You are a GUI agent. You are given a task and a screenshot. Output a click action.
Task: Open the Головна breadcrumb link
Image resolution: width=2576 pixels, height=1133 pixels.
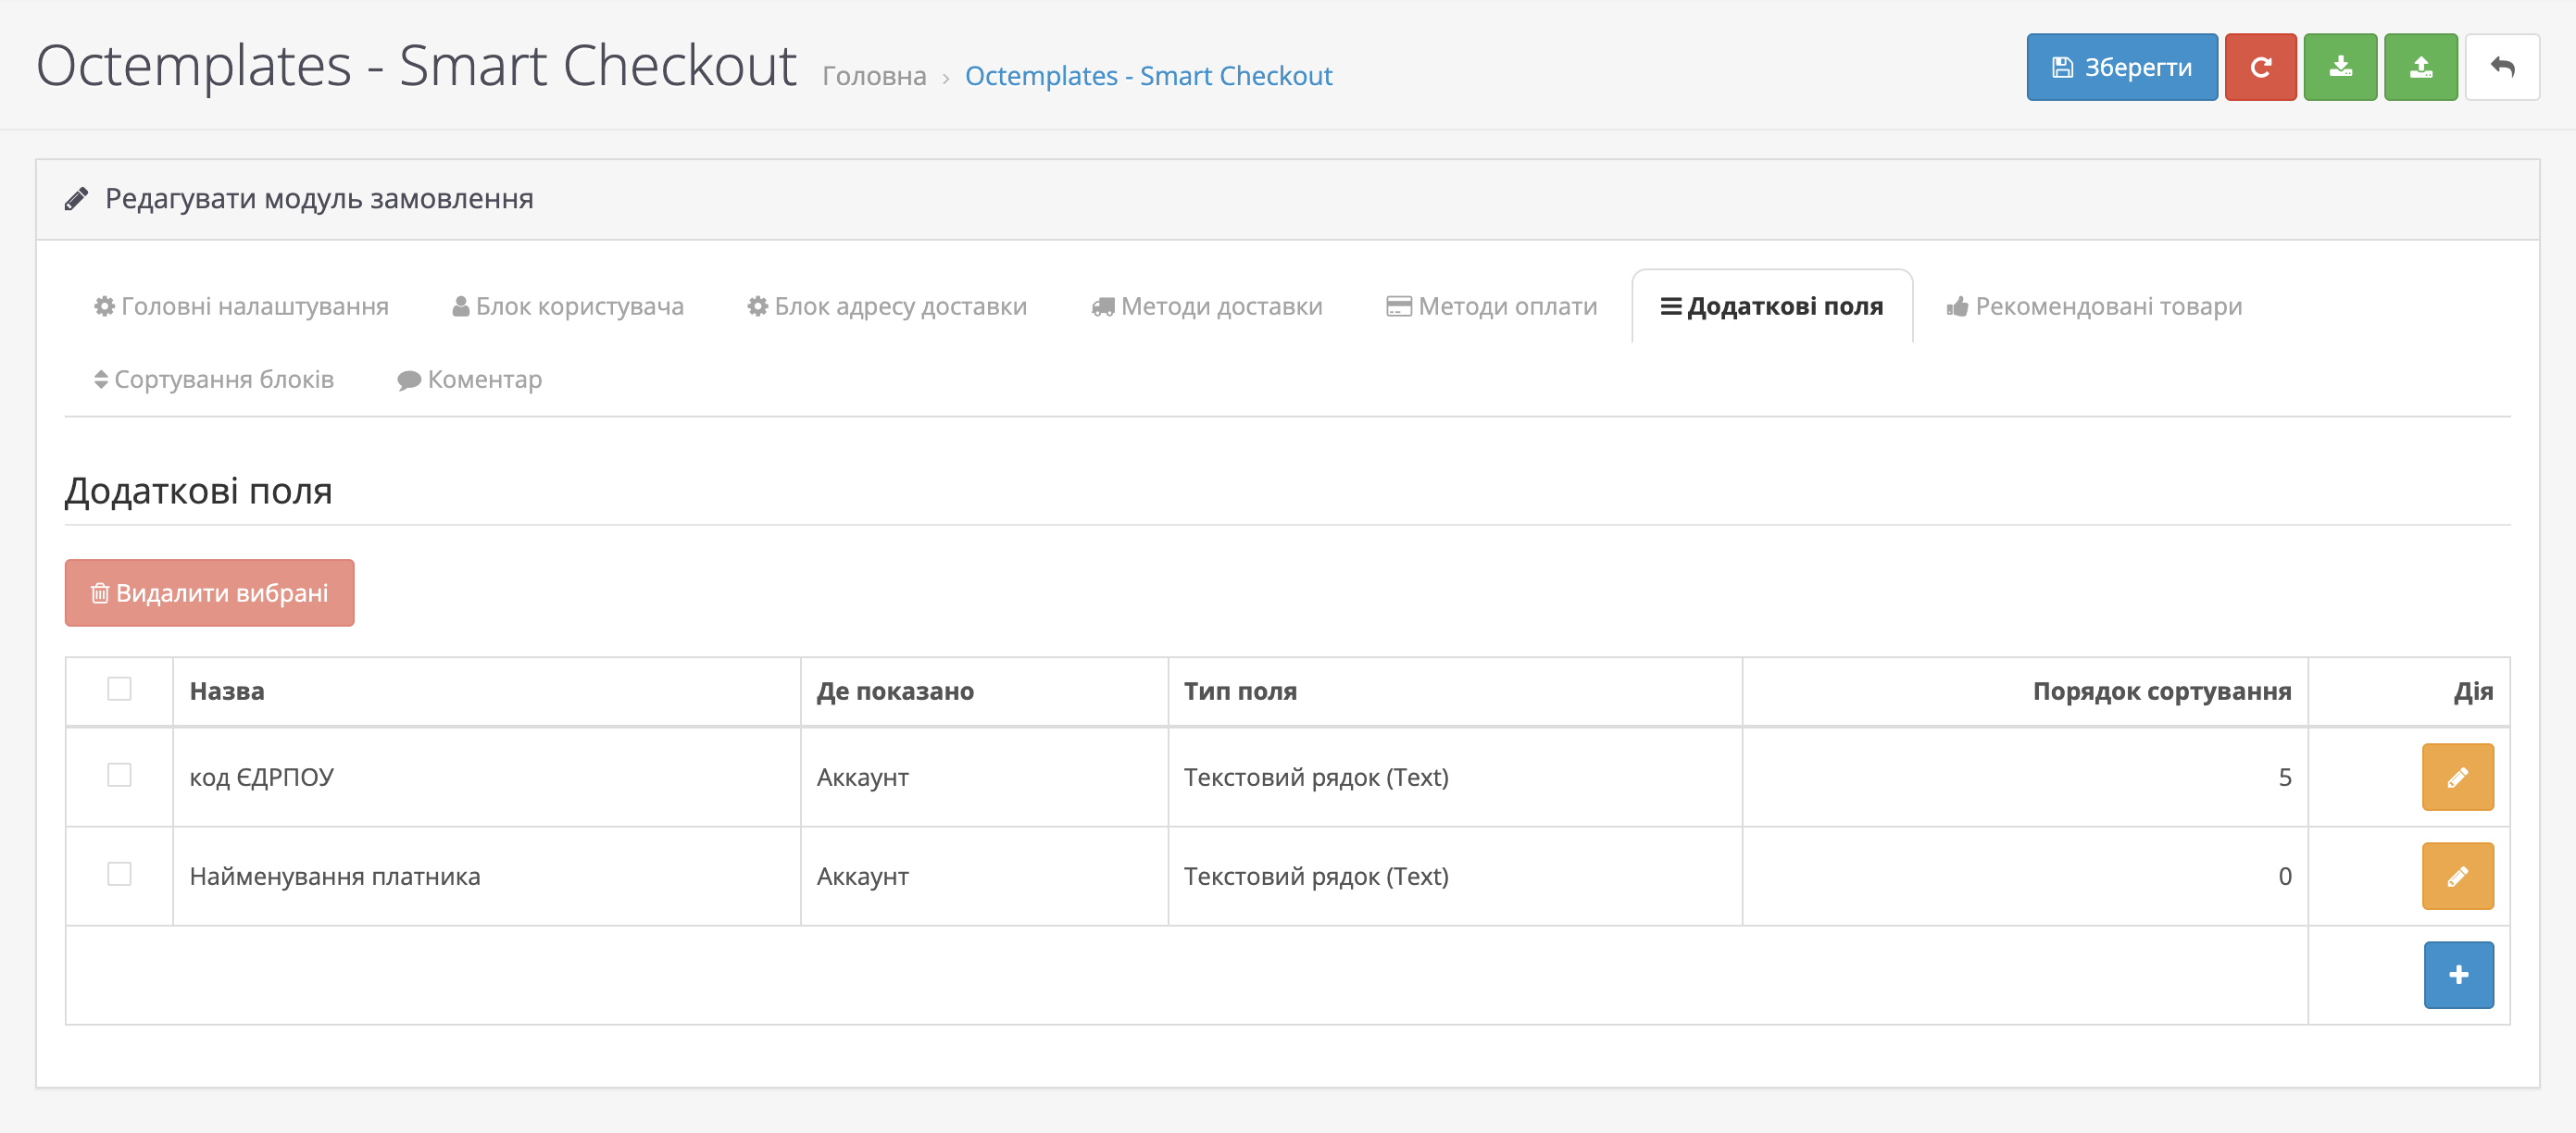(874, 76)
